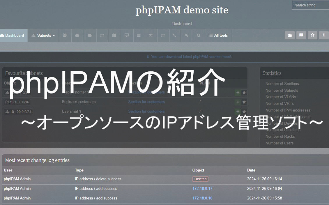The image size is (329, 205).
Task: Open the 172.18.0.16 object link
Action: click(x=202, y=198)
